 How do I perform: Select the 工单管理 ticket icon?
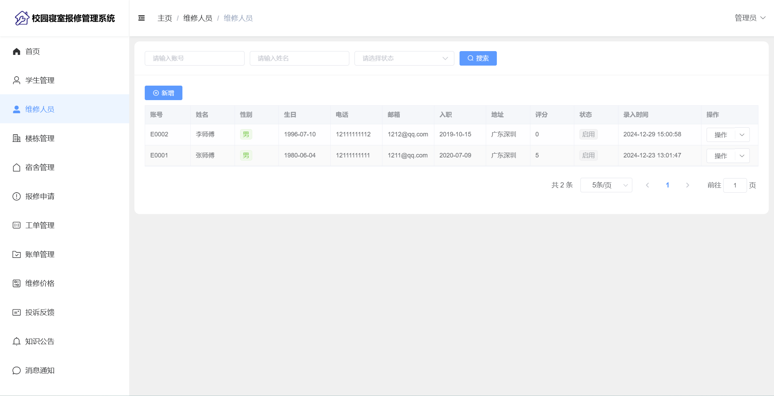pyautogui.click(x=16, y=225)
